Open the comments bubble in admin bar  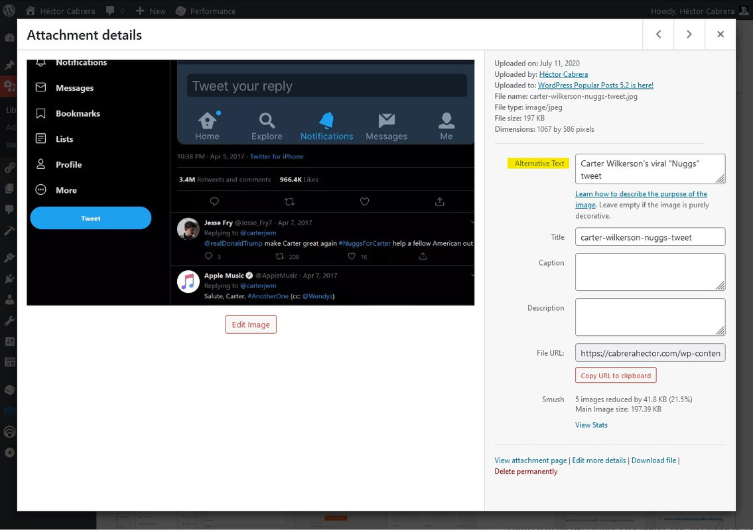[115, 11]
